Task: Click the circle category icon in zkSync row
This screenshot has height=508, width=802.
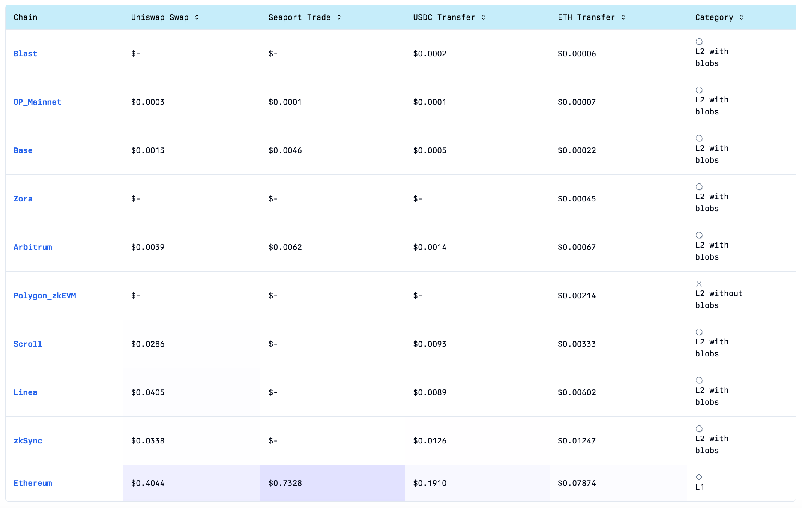Action: point(699,429)
